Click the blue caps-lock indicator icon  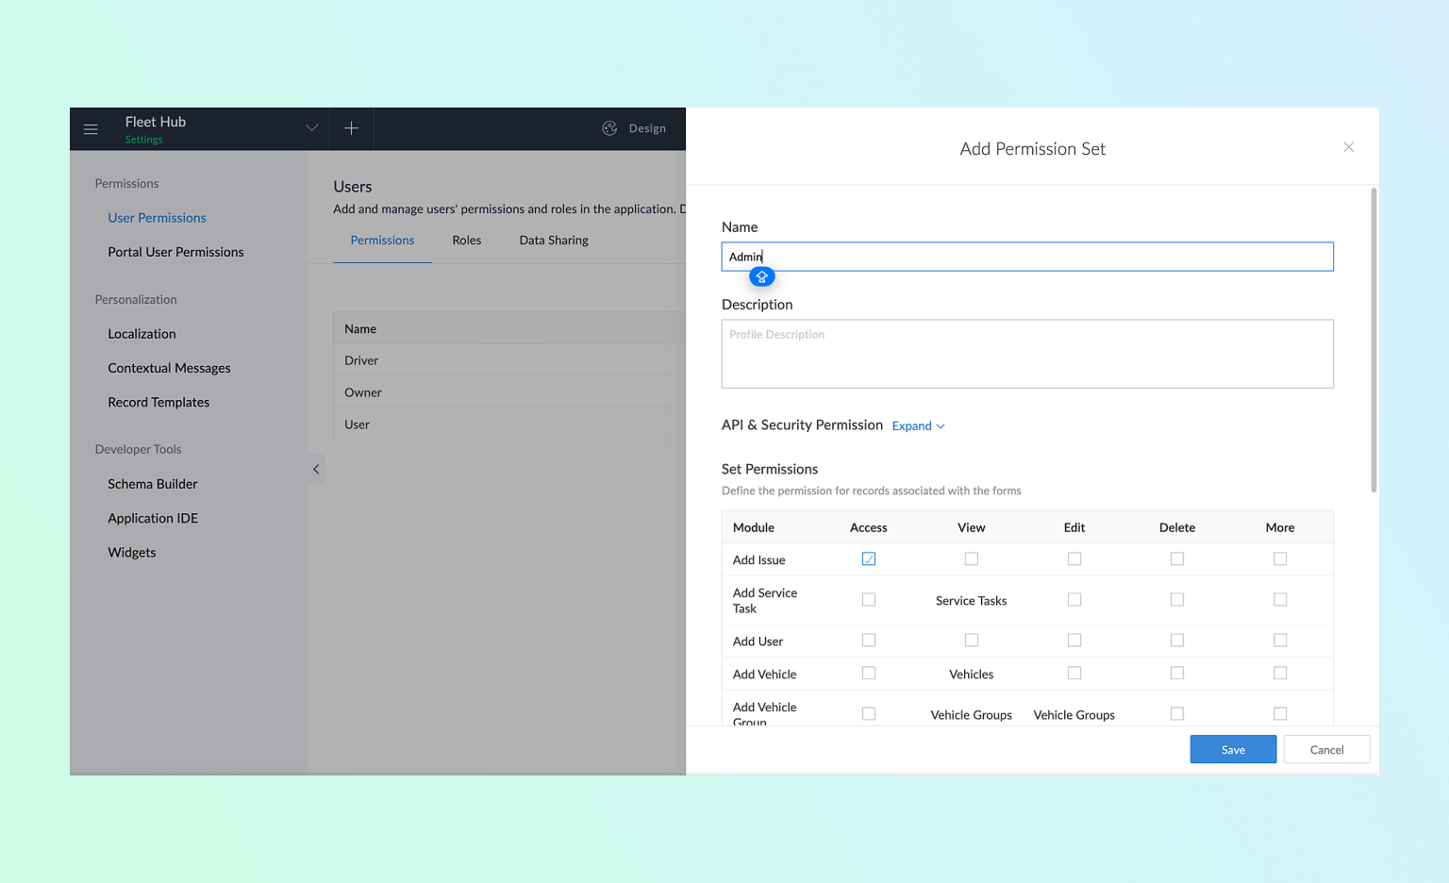[761, 276]
